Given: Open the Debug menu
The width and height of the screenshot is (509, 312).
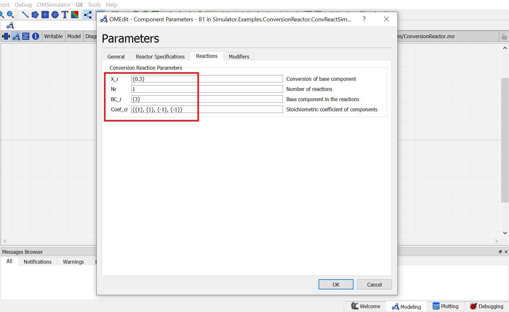Looking at the screenshot, I should click(23, 5).
